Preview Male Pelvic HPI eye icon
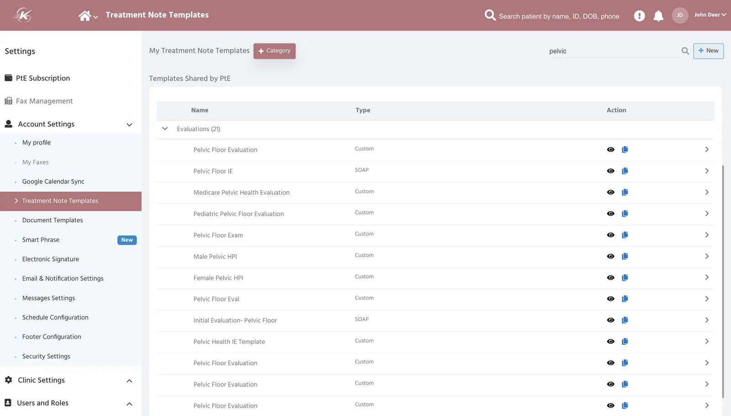The image size is (731, 416). [x=610, y=256]
